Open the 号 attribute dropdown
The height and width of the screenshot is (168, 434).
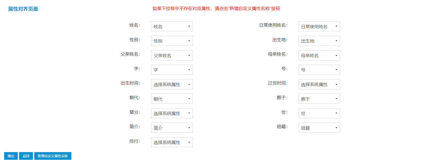click(319, 70)
